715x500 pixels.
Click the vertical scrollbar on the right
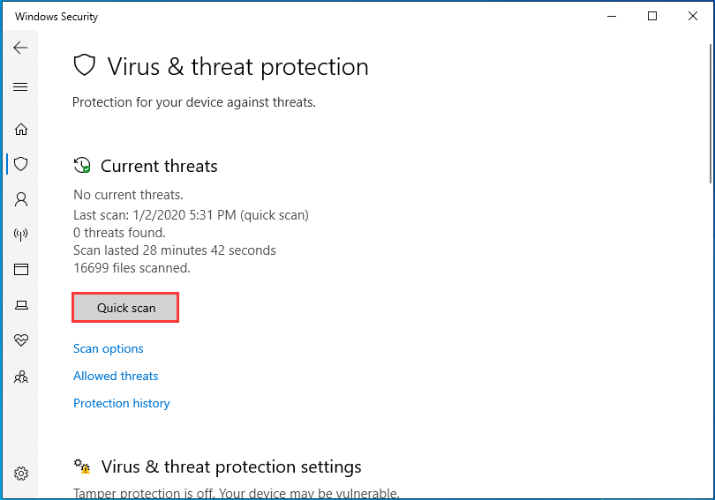pyautogui.click(x=711, y=114)
